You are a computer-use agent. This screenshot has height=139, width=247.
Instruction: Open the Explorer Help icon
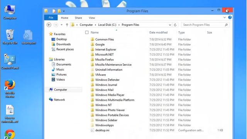coord(230,17)
